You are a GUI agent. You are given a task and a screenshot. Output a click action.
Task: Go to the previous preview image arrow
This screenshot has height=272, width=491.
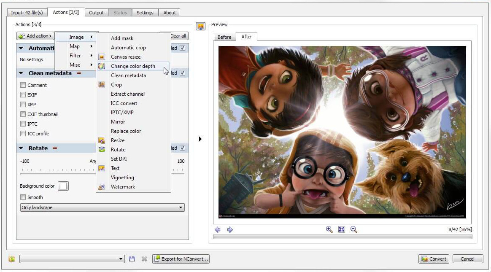[x=218, y=230]
